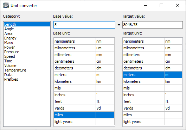
Task: Set base unit to meters
Action: 84,75
